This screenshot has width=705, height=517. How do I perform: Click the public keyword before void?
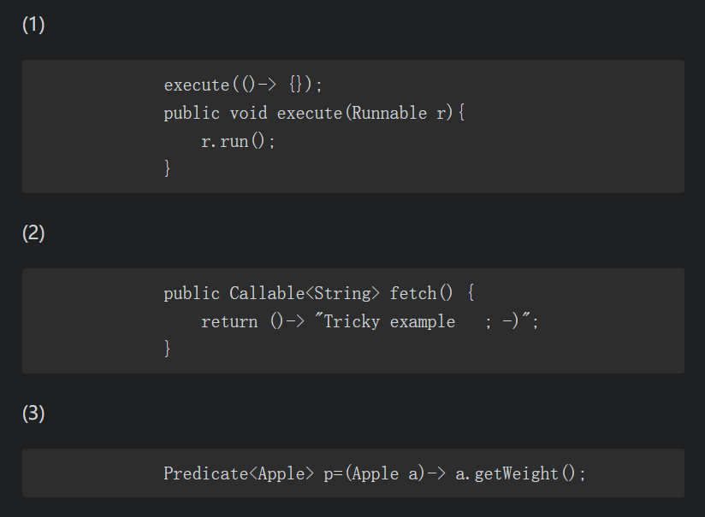192,113
